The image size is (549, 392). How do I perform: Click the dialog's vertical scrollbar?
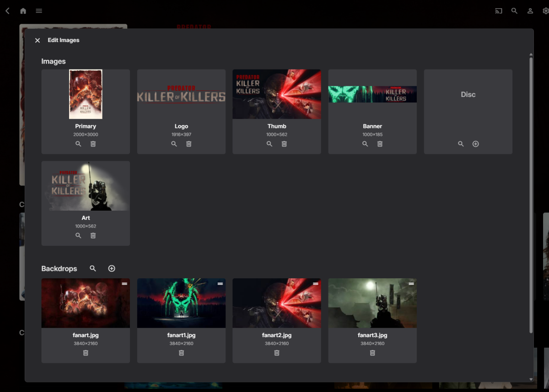click(531, 195)
